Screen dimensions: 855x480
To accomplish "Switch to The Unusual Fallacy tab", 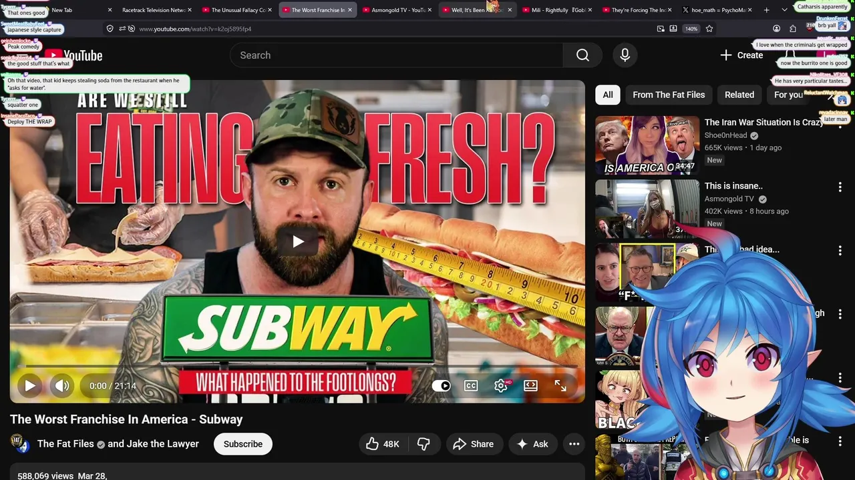I will (236, 10).
